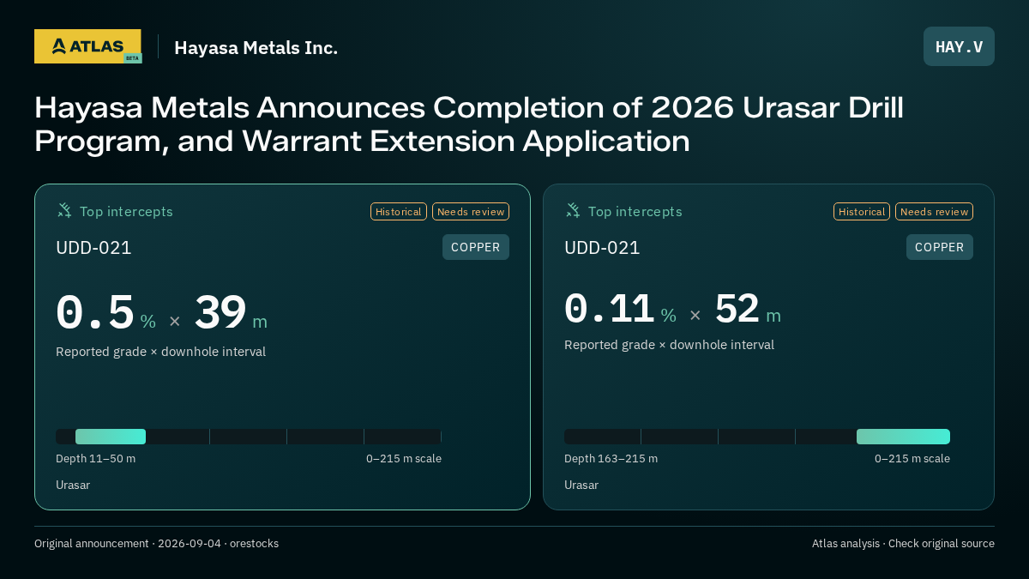
Task: Click the 0.11 % grade value
Action: point(620,310)
